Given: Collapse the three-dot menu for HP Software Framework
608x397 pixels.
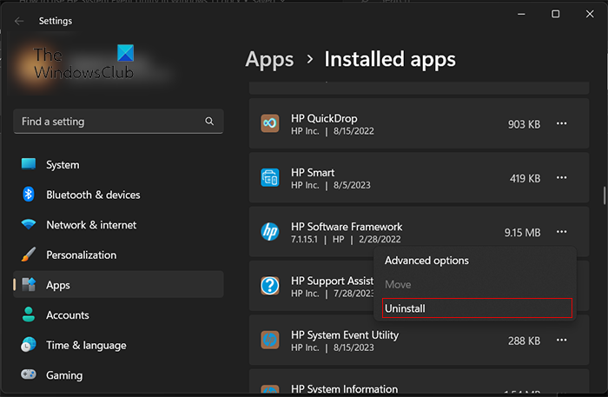Looking at the screenshot, I should coord(562,232).
